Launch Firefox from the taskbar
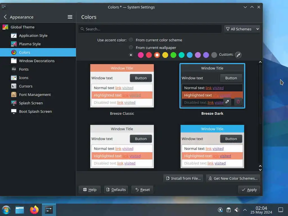The height and width of the screenshot is (216, 288). pyautogui.click(x=34, y=210)
